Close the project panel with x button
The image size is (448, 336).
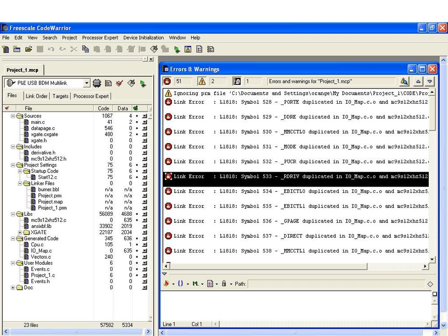(x=151, y=59)
